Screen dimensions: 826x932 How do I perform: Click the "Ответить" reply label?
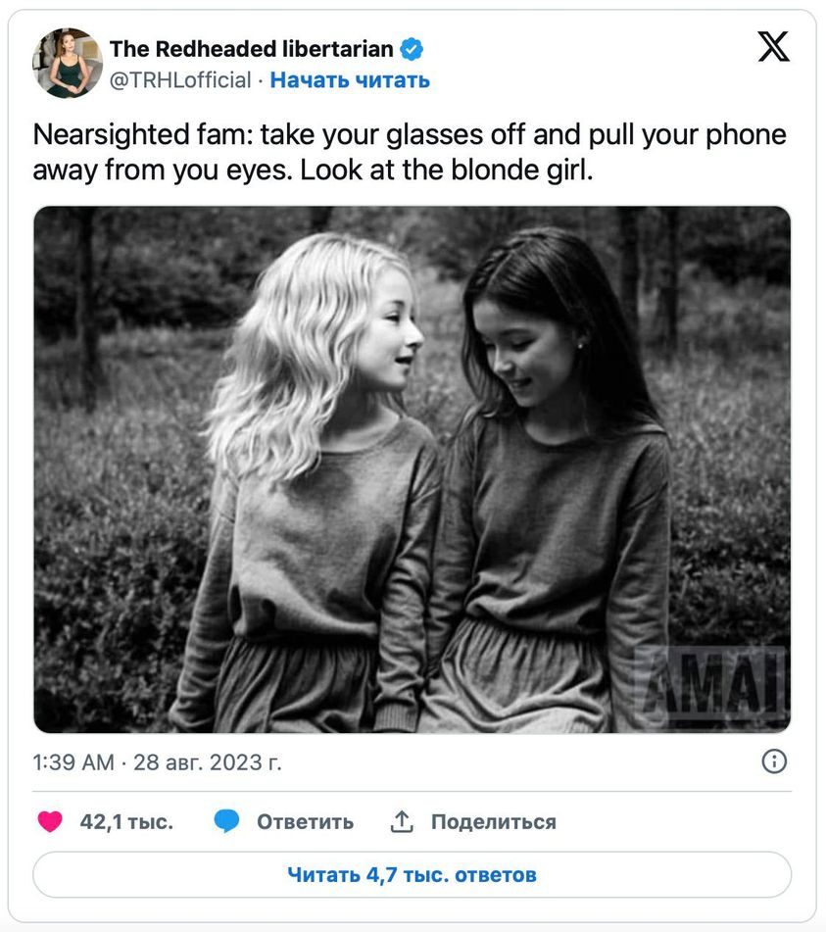[x=305, y=821]
